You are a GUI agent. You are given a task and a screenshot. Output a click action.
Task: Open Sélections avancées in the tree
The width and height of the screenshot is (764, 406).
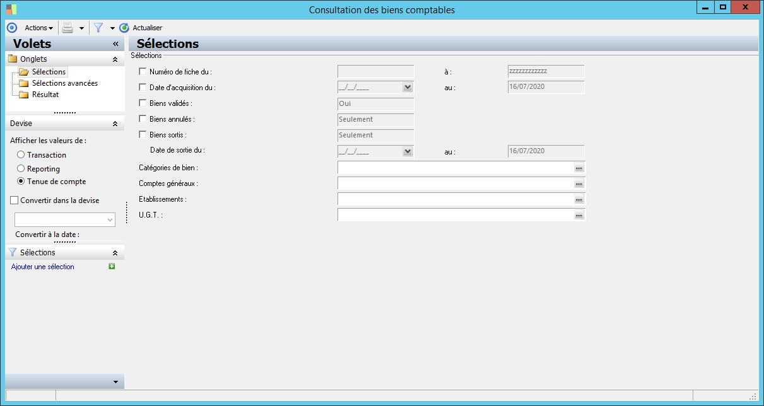pyautogui.click(x=65, y=83)
